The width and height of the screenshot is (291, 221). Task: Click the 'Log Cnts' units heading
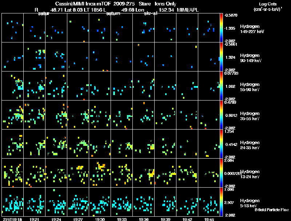268,4
